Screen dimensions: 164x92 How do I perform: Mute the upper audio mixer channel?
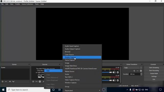point(114,72)
